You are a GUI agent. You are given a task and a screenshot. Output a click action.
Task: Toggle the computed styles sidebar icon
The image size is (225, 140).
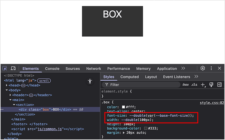point(220,85)
